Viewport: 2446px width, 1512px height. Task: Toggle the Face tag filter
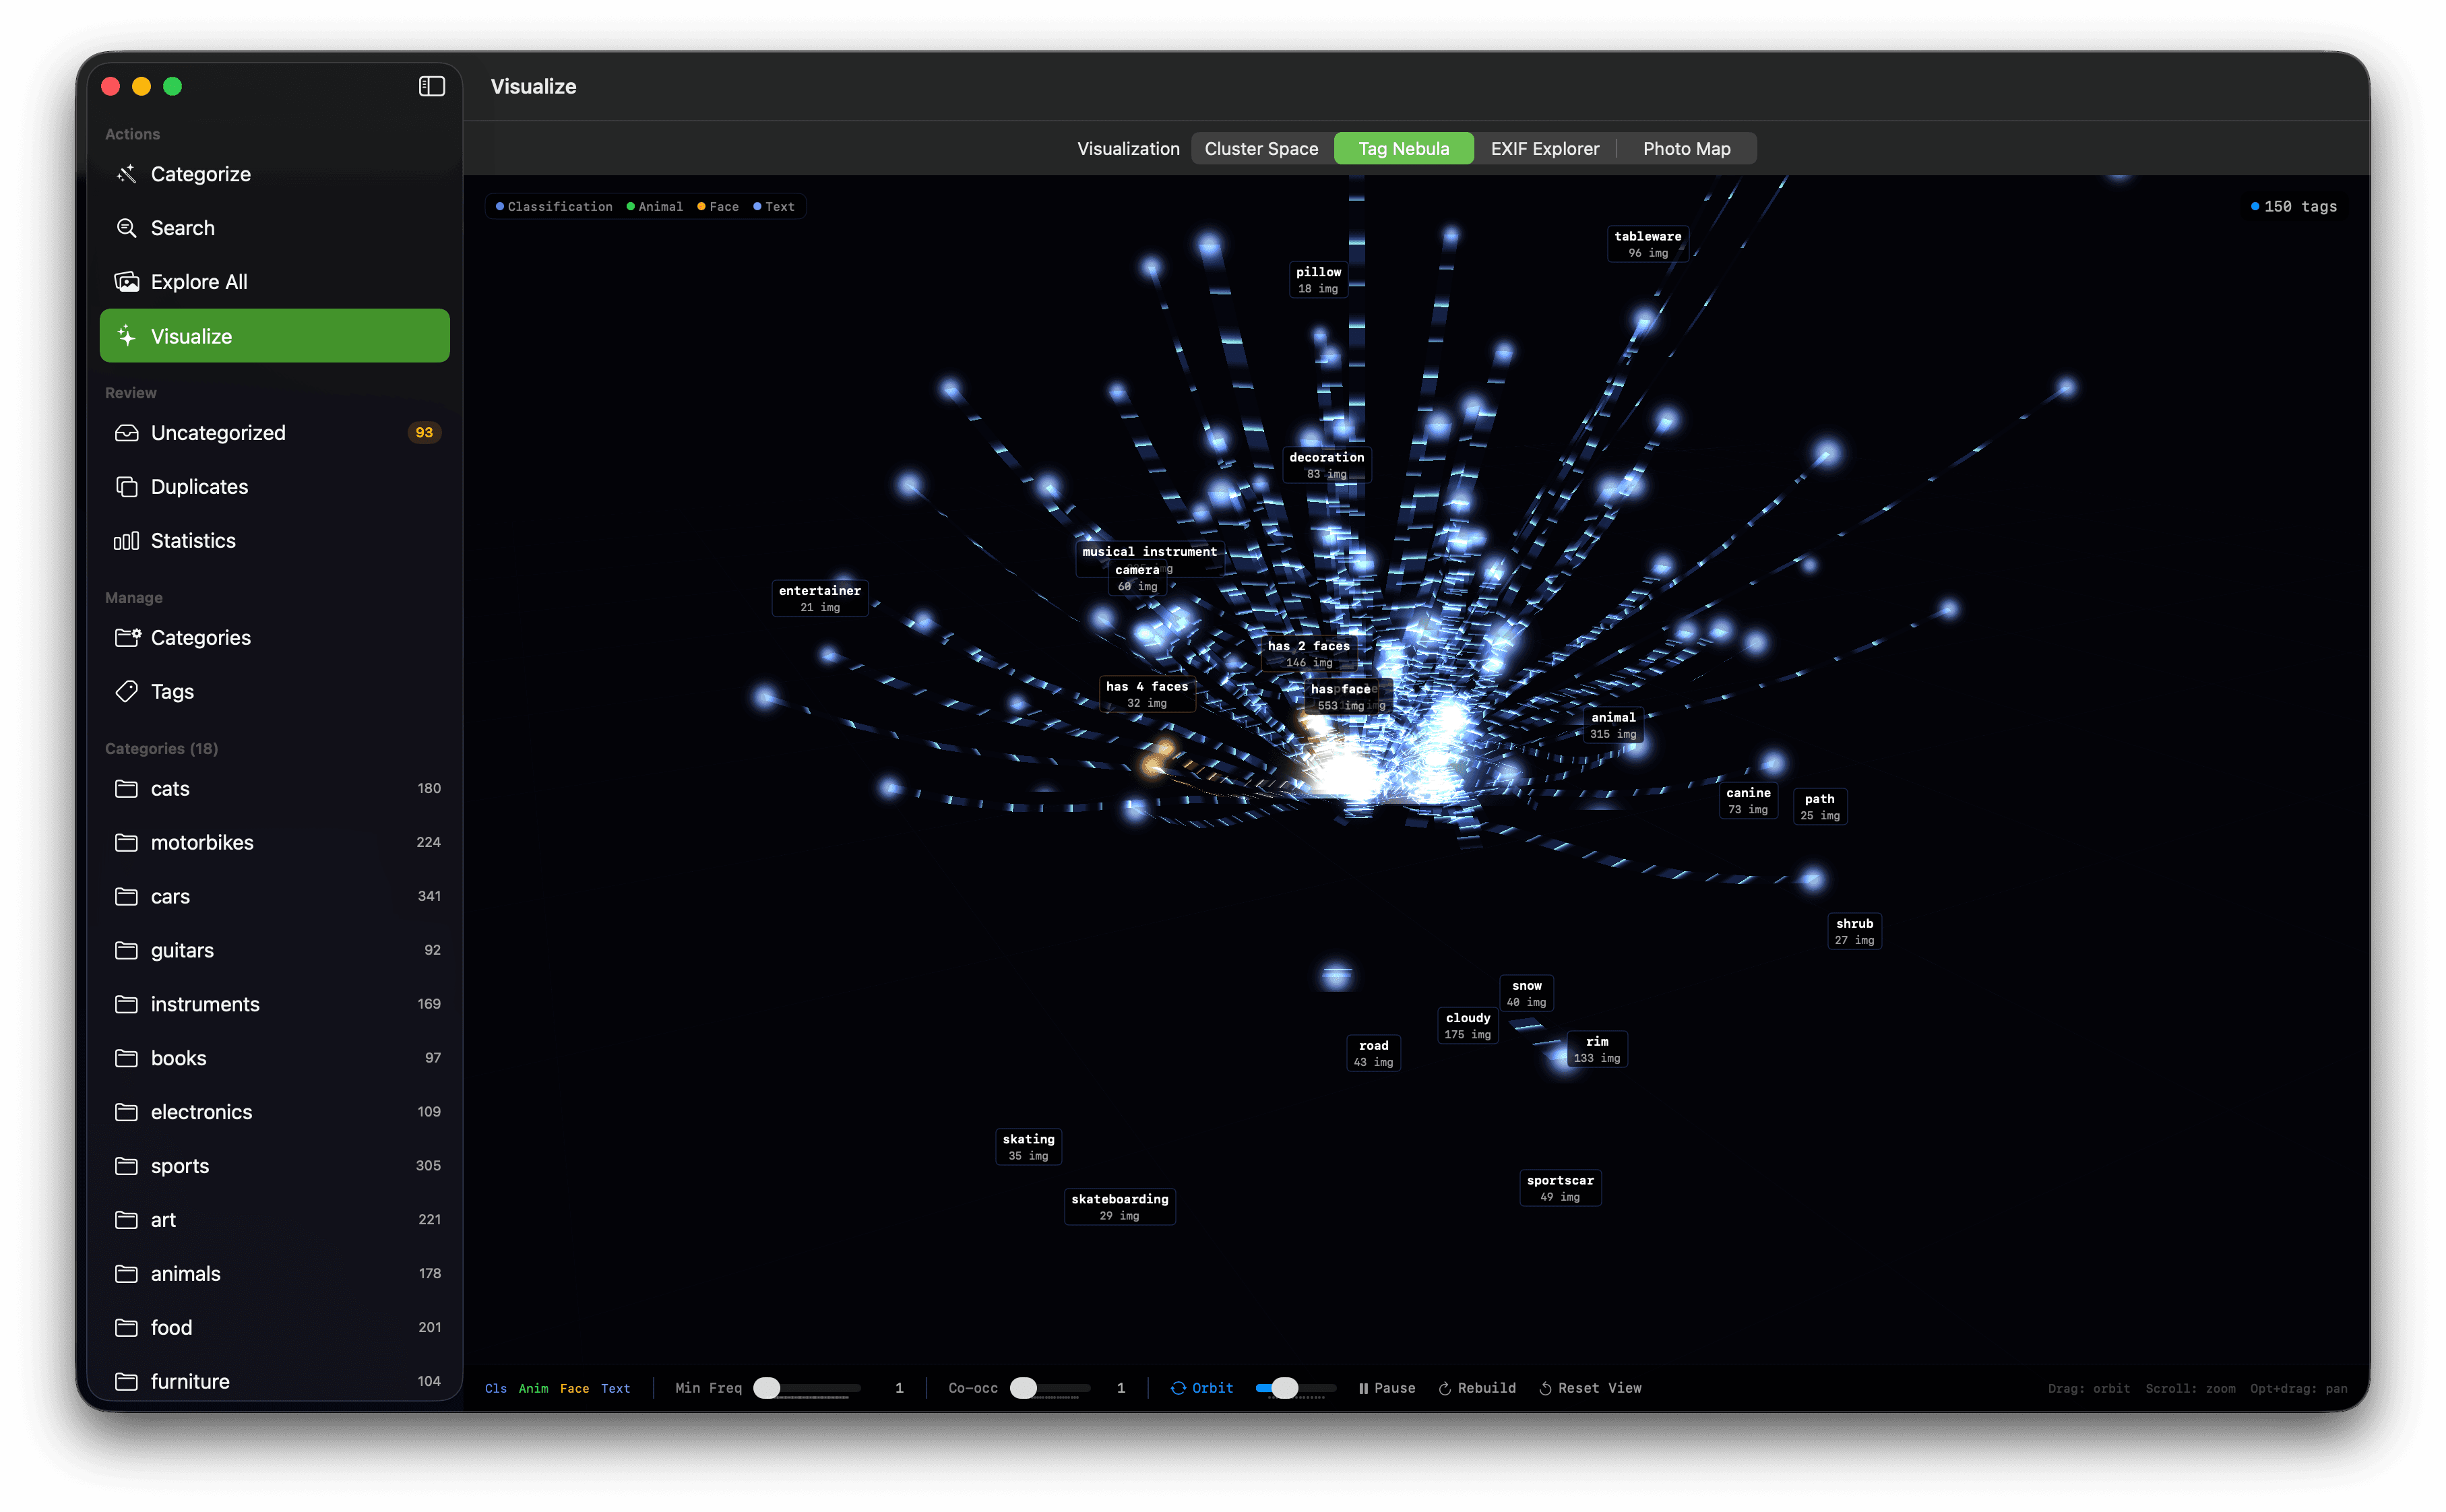point(574,1388)
